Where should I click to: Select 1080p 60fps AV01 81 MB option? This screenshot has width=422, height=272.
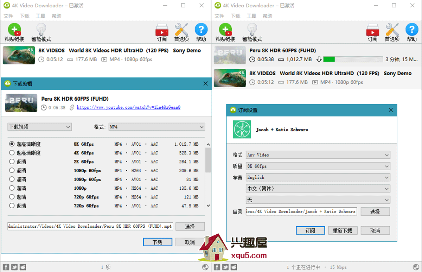[x=12, y=179]
